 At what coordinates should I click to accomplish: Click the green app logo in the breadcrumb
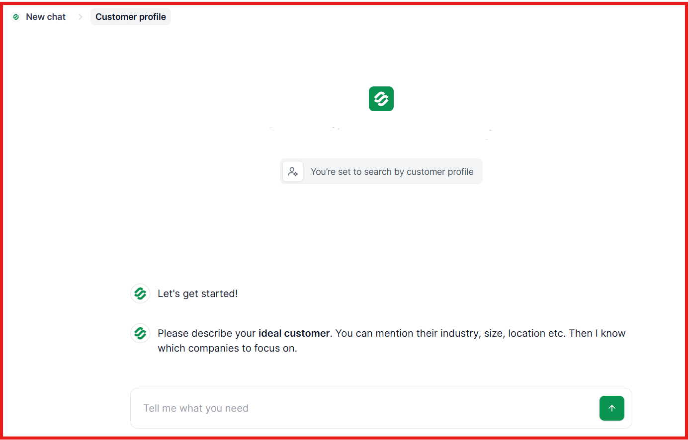click(15, 16)
